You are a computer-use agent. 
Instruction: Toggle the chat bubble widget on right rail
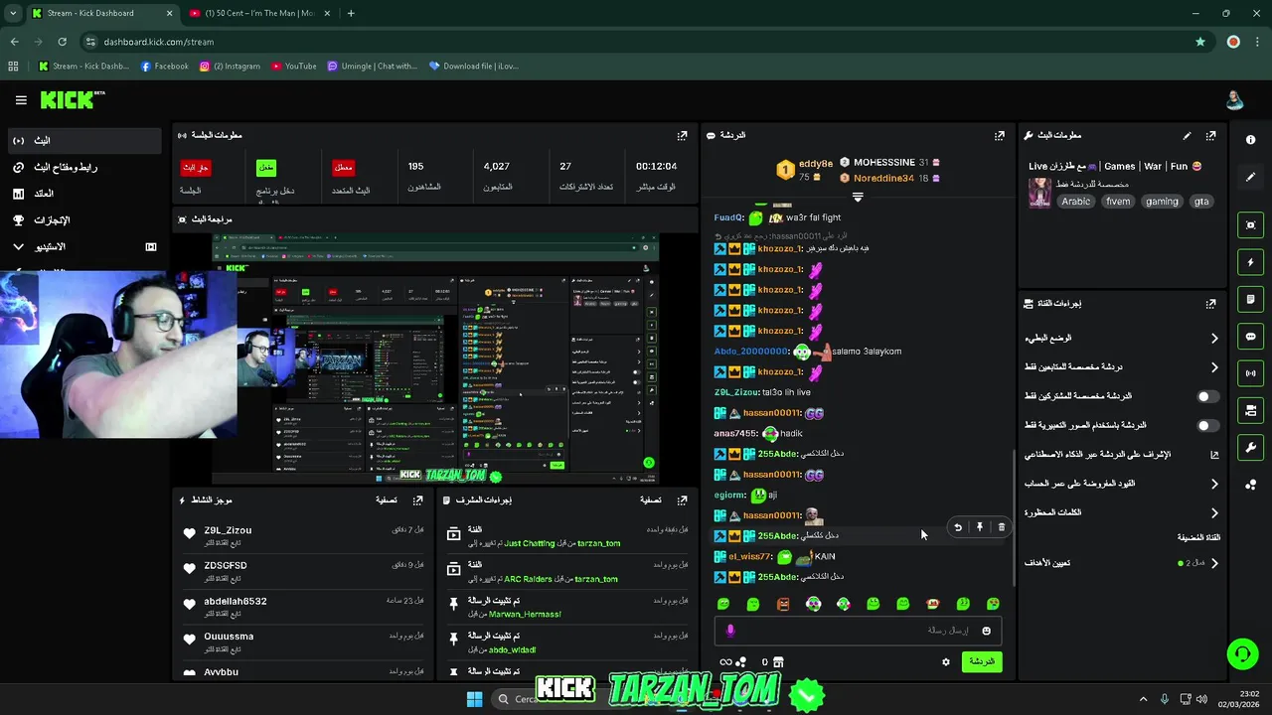(x=1251, y=337)
